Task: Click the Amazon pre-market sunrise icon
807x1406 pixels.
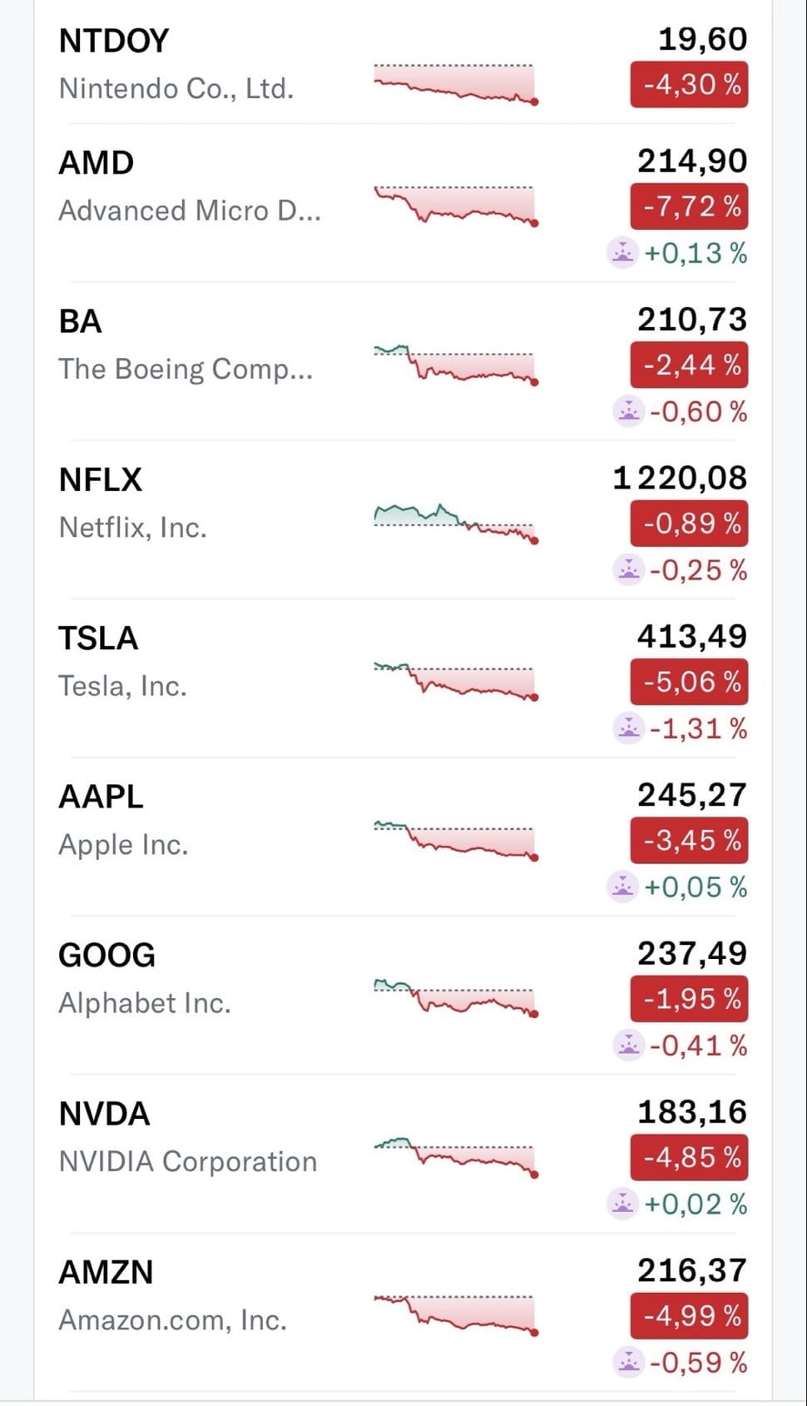Action: coord(628,1362)
